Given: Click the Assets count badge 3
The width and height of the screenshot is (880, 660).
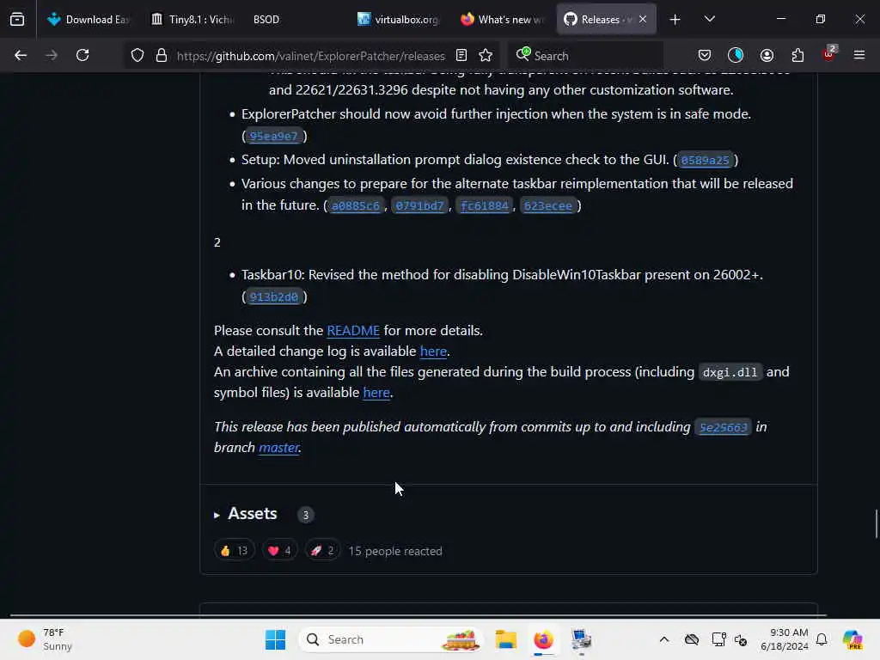Looking at the screenshot, I should [x=305, y=515].
